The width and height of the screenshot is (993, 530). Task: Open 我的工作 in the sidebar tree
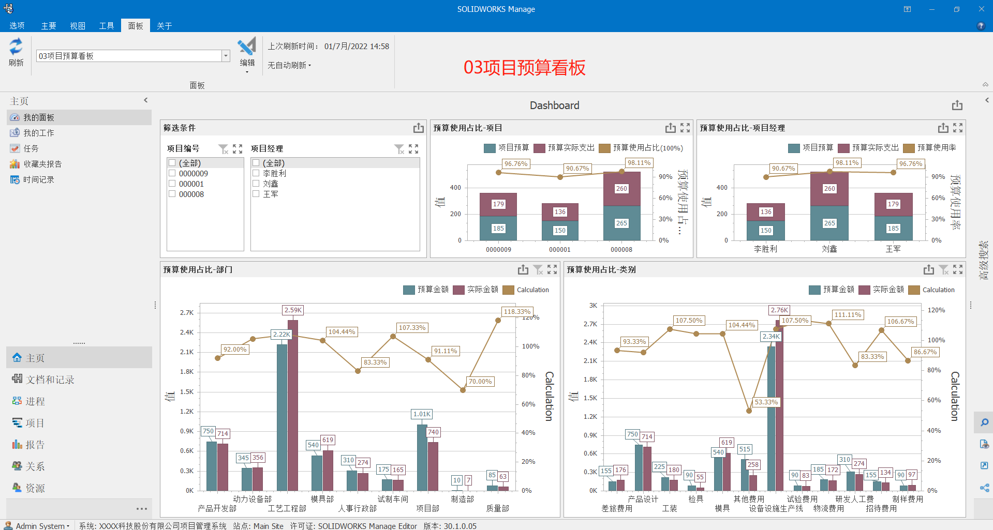click(x=39, y=133)
